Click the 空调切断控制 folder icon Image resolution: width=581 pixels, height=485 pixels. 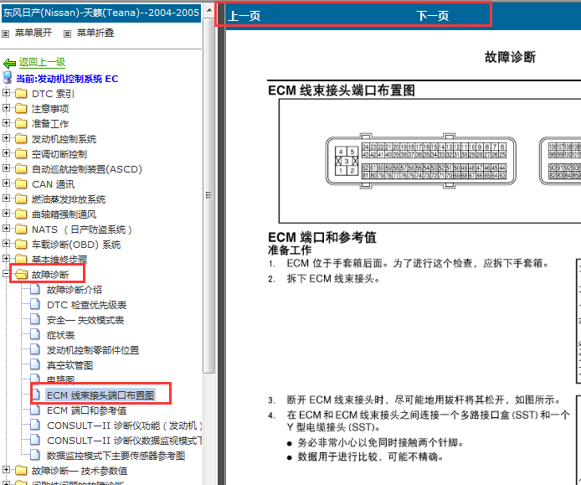click(x=21, y=153)
